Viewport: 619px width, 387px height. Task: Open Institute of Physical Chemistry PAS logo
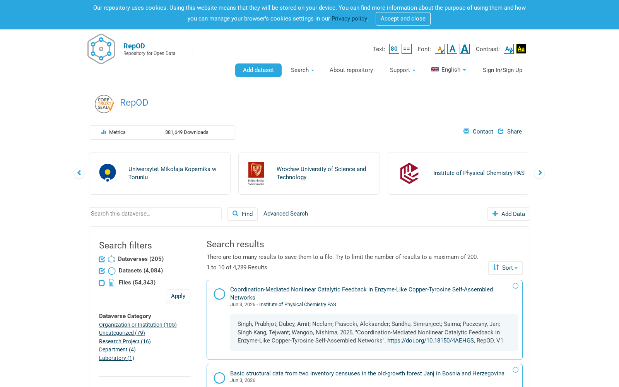click(409, 173)
